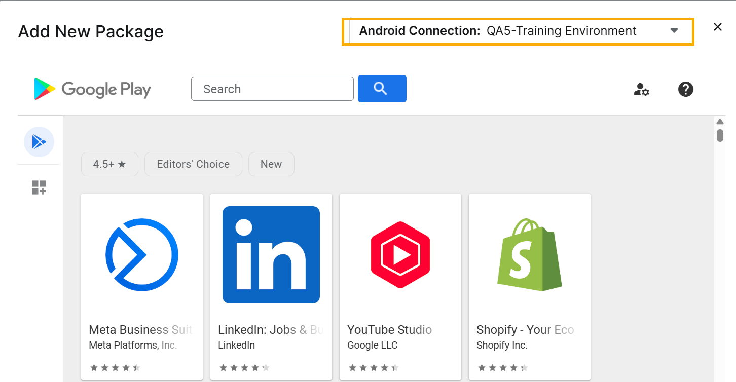Click the blue search magnifier button
Viewport: 736px width, 382px height.
(382, 89)
